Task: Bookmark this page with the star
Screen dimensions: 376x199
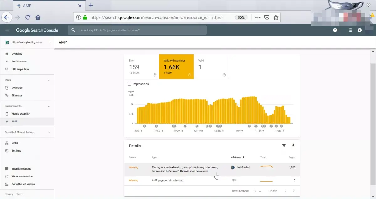Action: point(276,17)
